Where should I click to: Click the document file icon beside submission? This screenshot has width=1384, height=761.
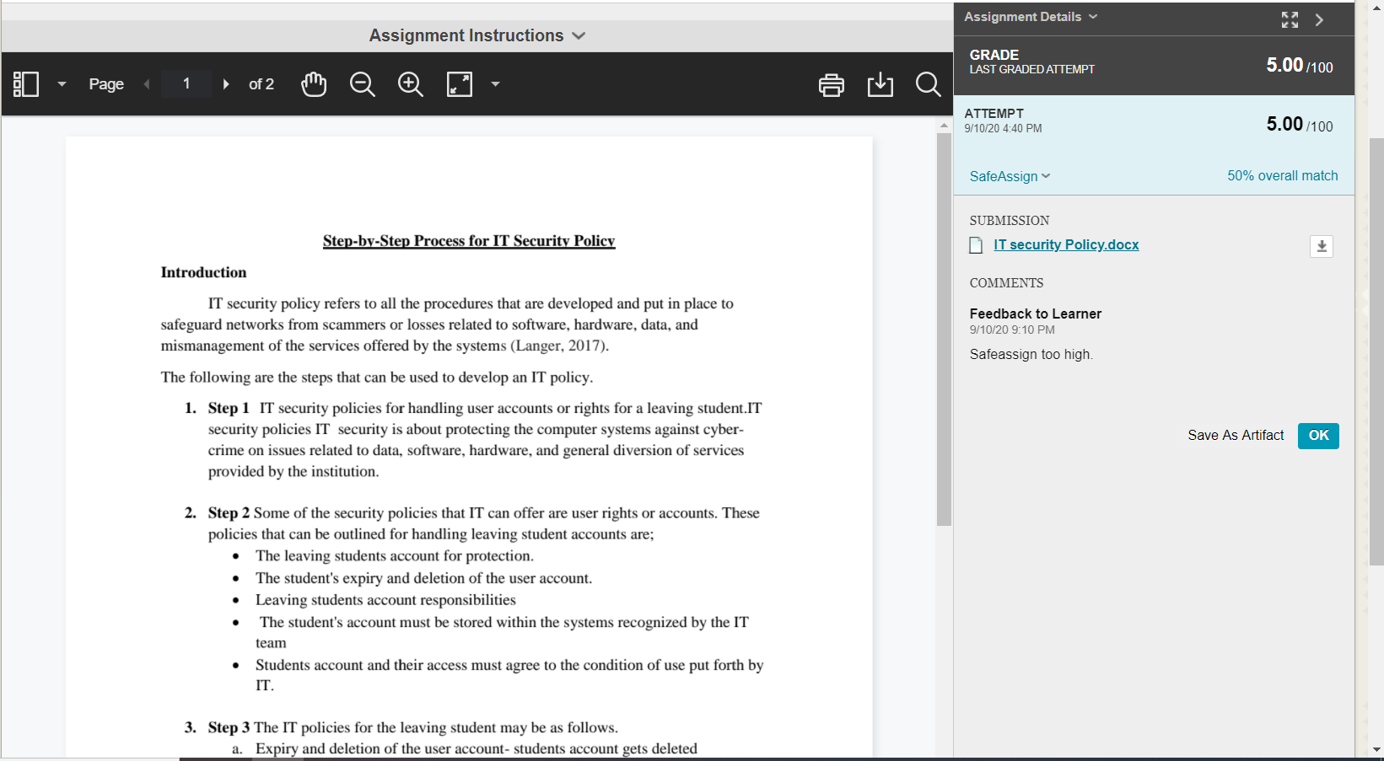977,245
